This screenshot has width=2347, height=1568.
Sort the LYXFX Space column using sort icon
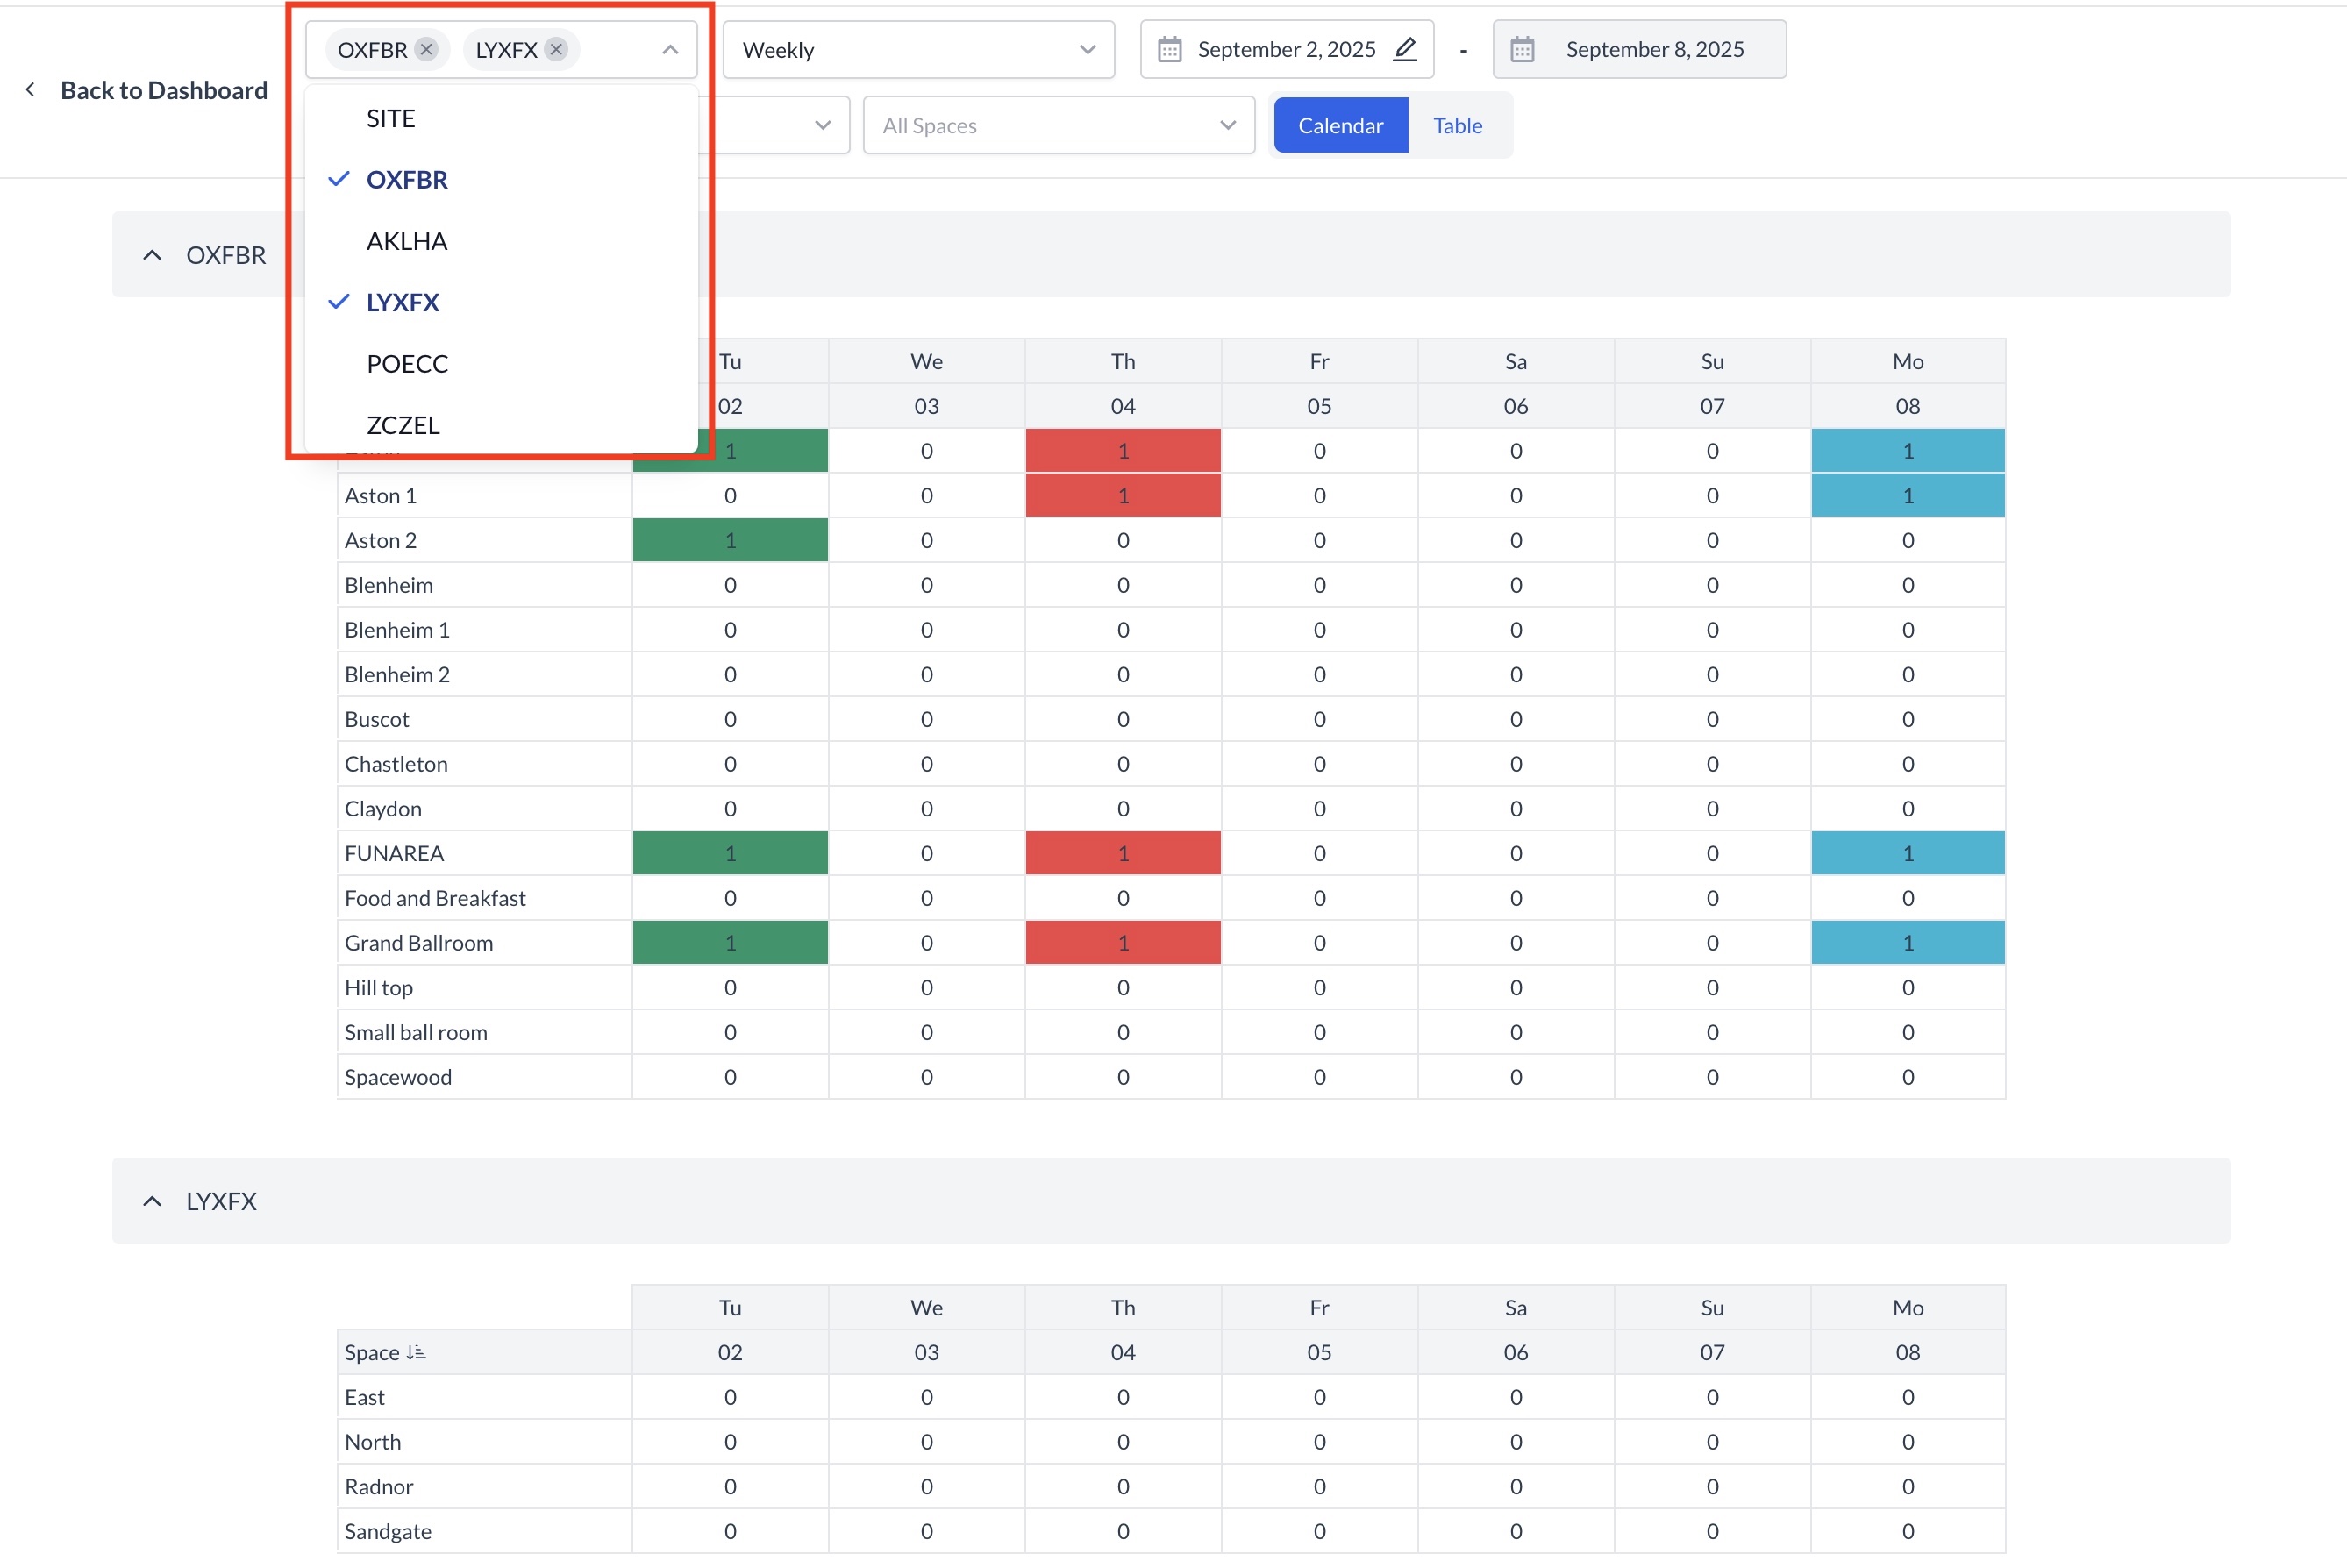[417, 1352]
